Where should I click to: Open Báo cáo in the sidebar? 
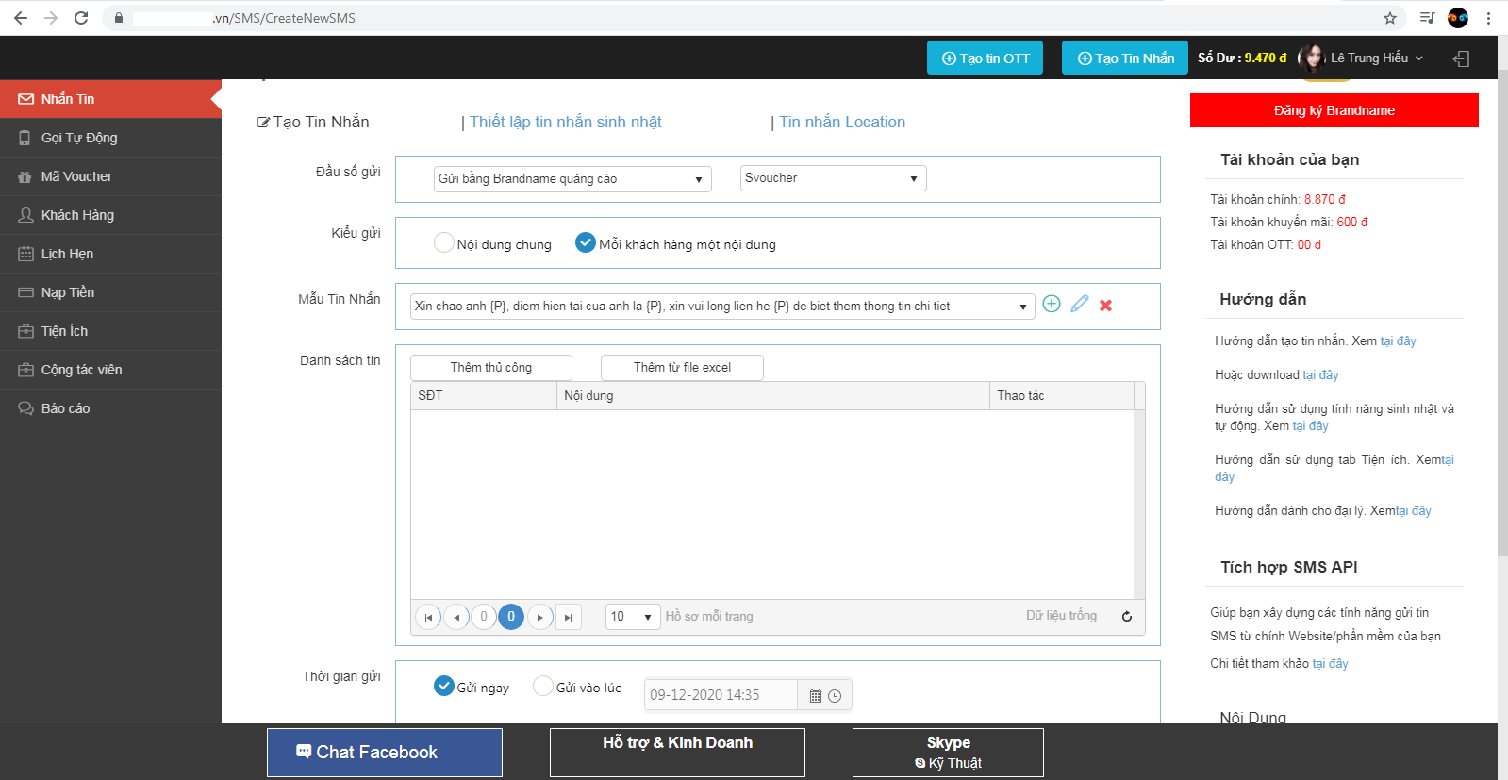tap(110, 408)
